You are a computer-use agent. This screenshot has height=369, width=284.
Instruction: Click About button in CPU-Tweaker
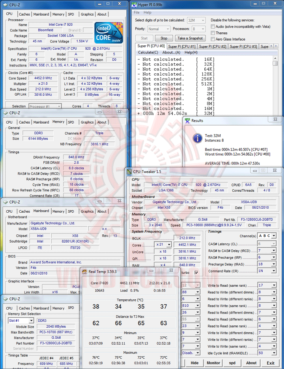251,363
